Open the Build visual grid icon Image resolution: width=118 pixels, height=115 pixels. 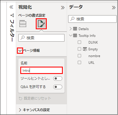23,24
